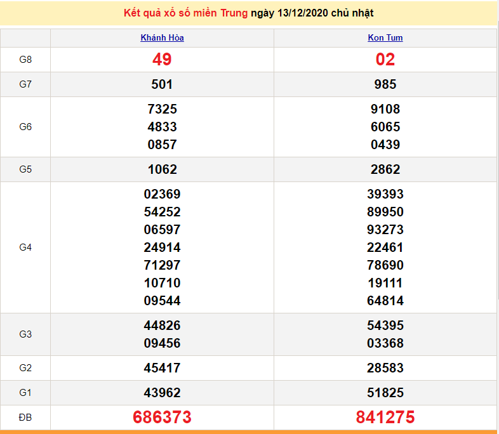The height and width of the screenshot is (434, 499).
Task: Open the Khánh Hòa province link
Action: 162,37
